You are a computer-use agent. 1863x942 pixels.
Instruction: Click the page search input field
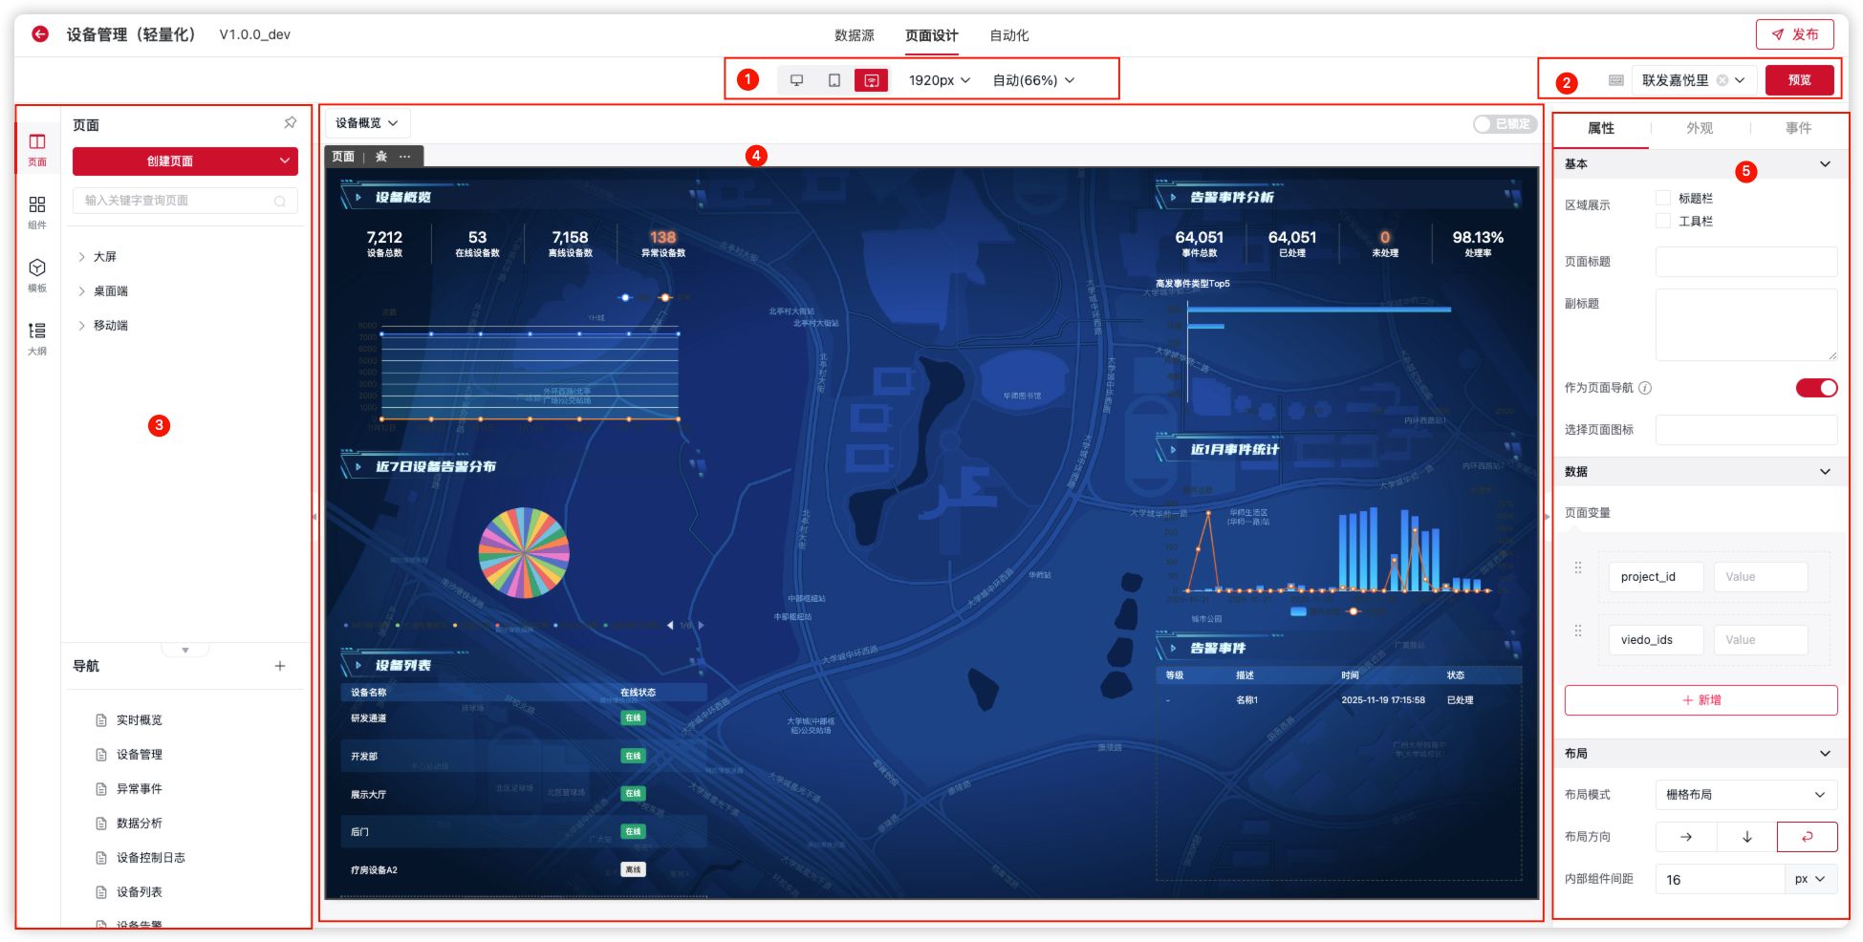pos(177,201)
